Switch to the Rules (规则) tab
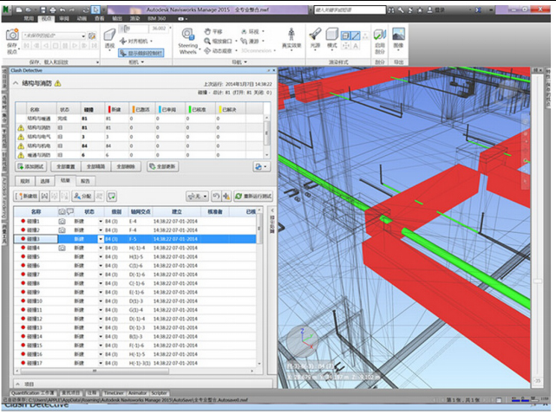 click(25, 181)
